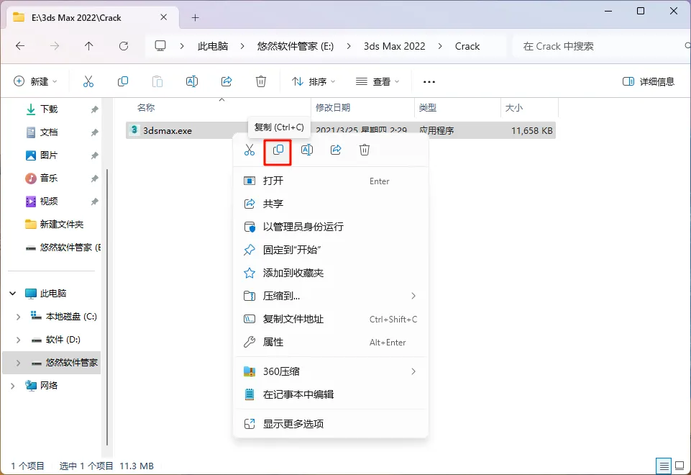Click the Cut icon in the context menu

[x=250, y=150]
